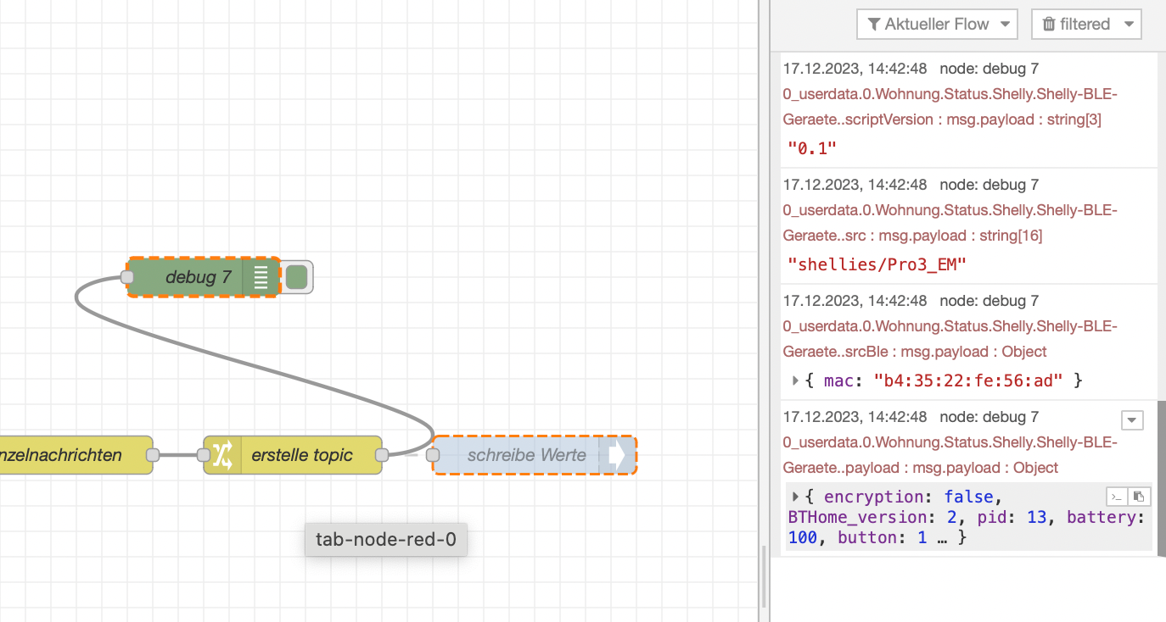Click the switch icon on erstelle topic node
This screenshot has width=1166, height=622.
(222, 455)
